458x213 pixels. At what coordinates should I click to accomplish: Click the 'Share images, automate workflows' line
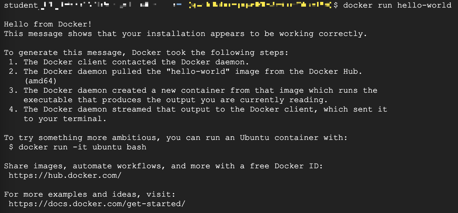[x=163, y=166]
